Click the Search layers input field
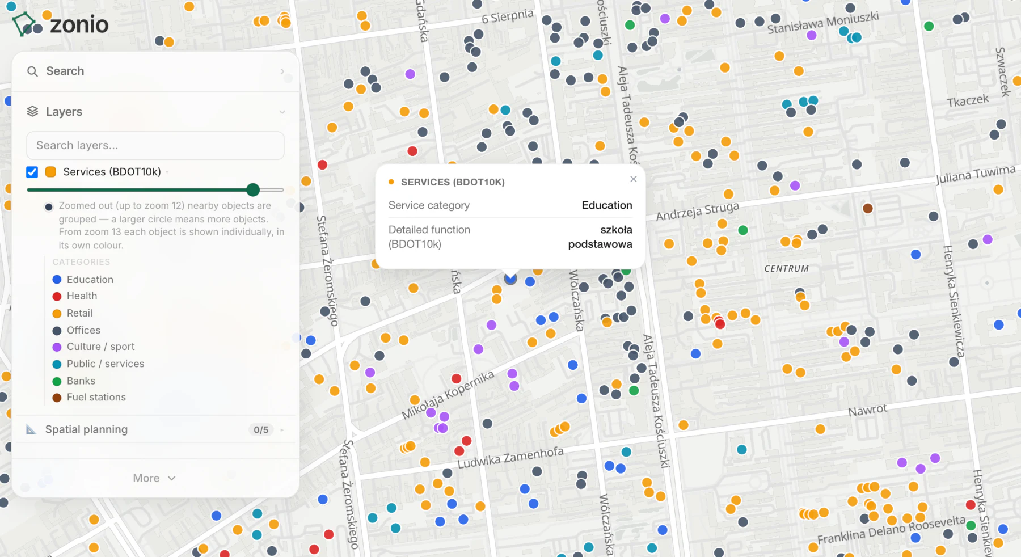The height and width of the screenshot is (557, 1021). pos(155,146)
